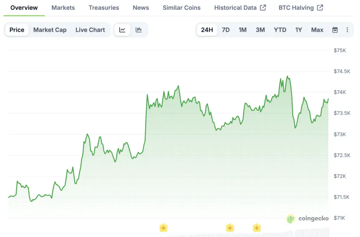
Task: Choose the YTD time range
Action: pos(280,30)
